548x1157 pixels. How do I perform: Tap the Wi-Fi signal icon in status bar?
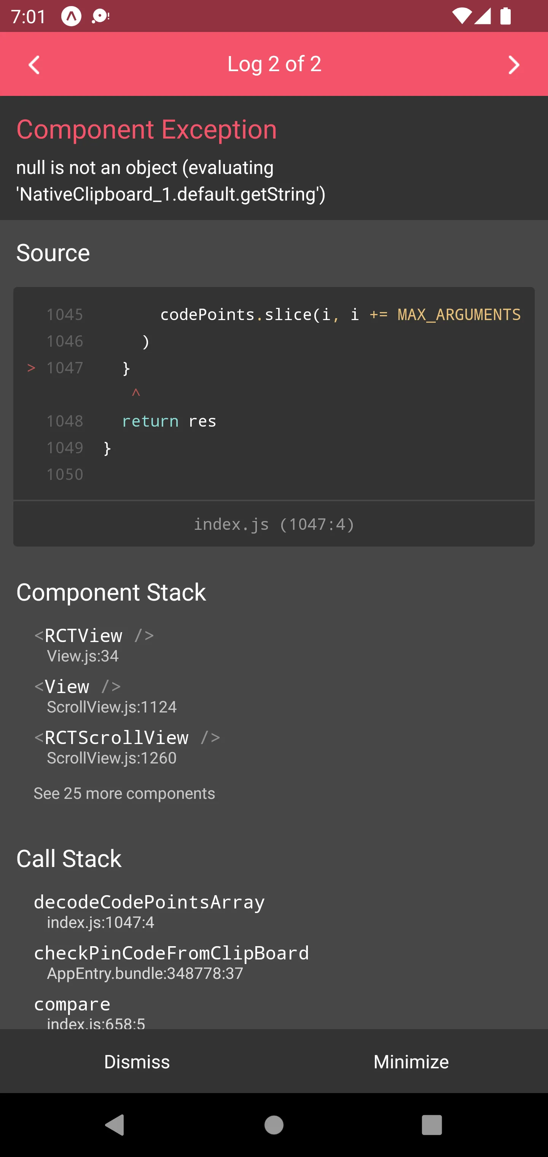point(460,17)
